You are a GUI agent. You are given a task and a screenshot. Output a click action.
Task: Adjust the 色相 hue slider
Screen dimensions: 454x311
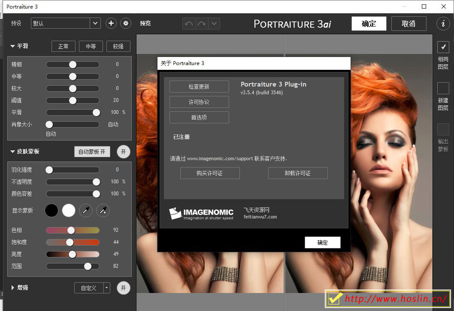[x=71, y=230]
